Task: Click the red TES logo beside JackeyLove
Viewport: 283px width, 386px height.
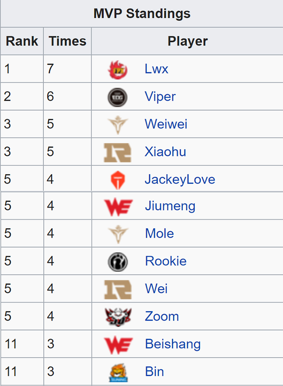Action: click(x=118, y=180)
